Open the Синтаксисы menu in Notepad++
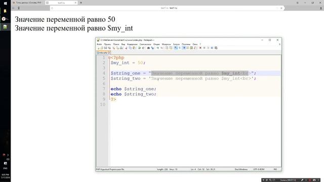 click(x=145, y=44)
